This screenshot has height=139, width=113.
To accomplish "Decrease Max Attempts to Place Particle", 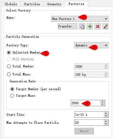I will pyautogui.click(x=106, y=124).
